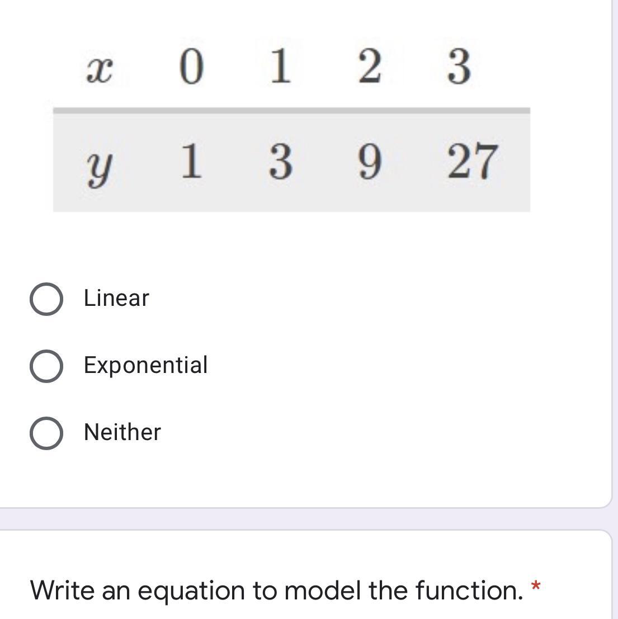Click the y value 3 in shaded row

[280, 162]
